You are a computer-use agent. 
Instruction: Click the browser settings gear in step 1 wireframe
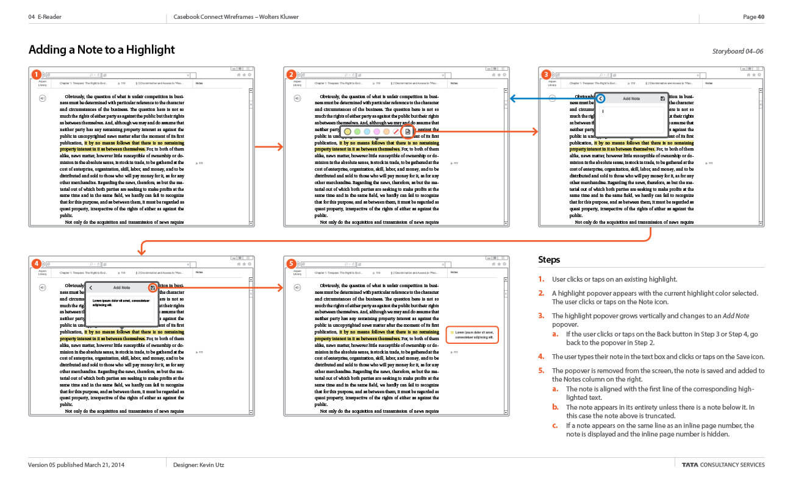point(249,74)
